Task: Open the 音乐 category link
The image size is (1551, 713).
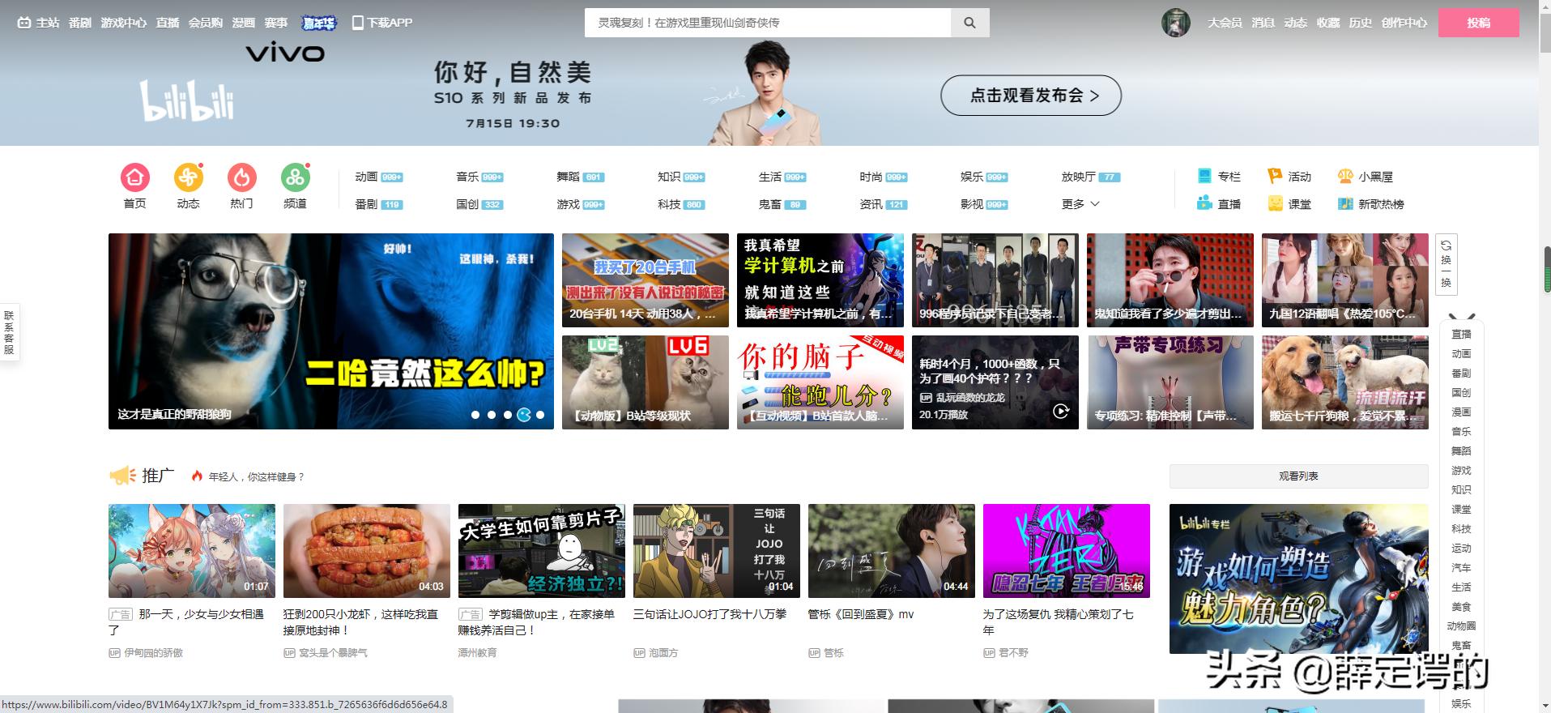Action: [467, 177]
